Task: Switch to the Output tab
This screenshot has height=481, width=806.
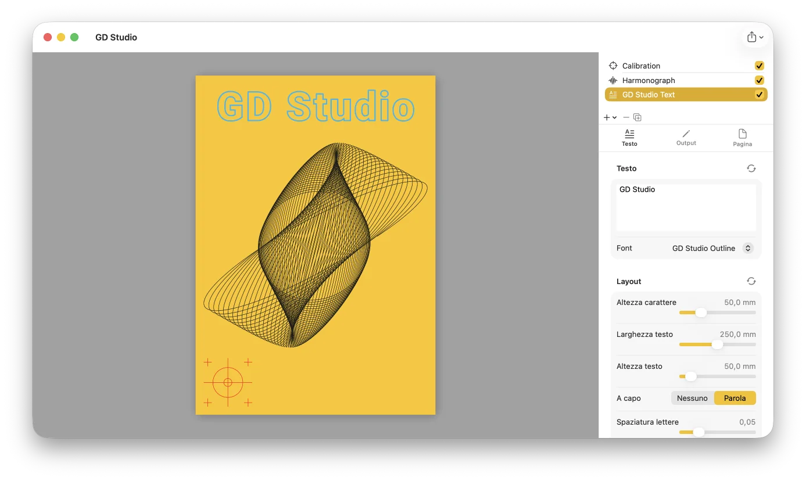Action: pos(686,138)
